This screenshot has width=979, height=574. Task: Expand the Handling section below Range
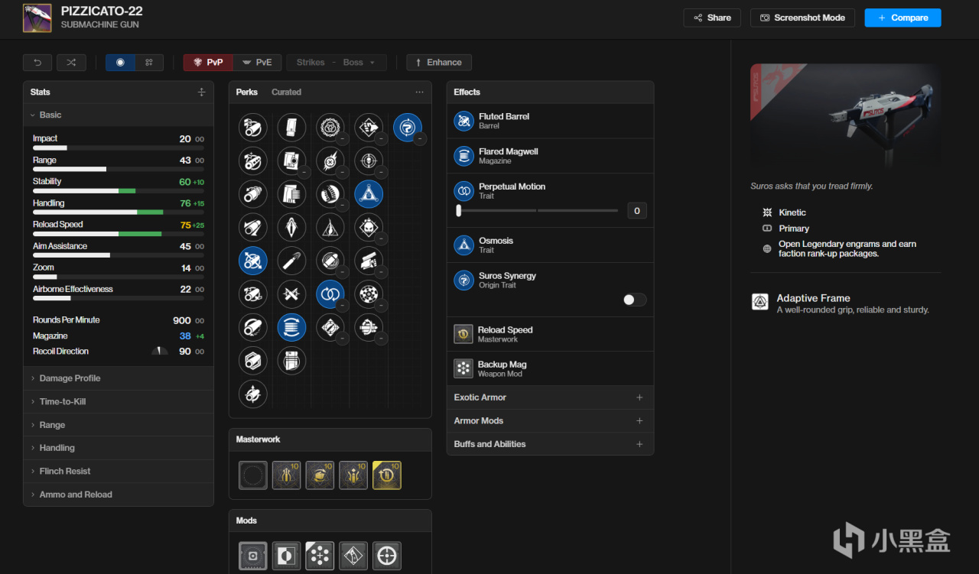(x=119, y=448)
